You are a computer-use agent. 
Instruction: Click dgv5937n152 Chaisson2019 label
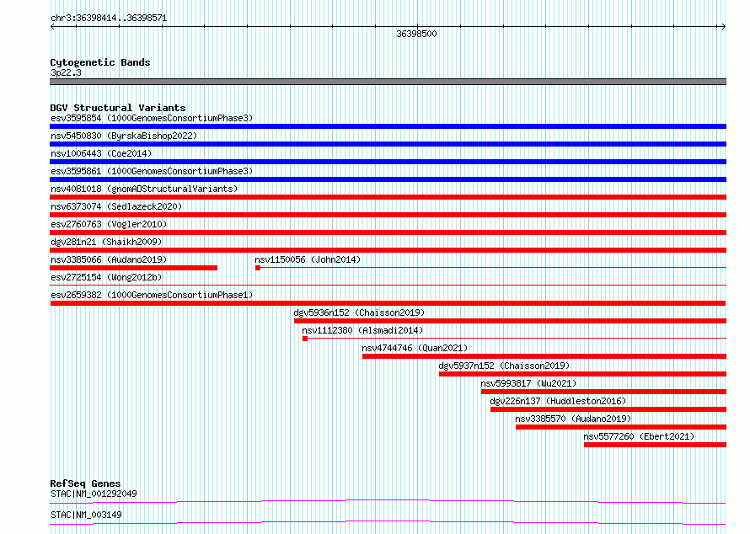[504, 366]
